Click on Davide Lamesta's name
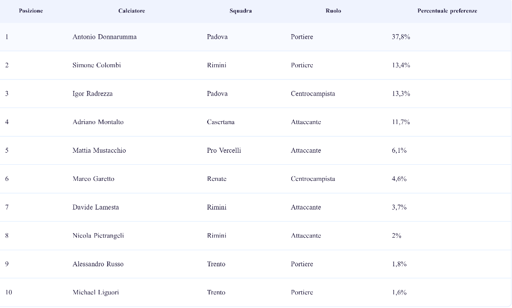 96,207
